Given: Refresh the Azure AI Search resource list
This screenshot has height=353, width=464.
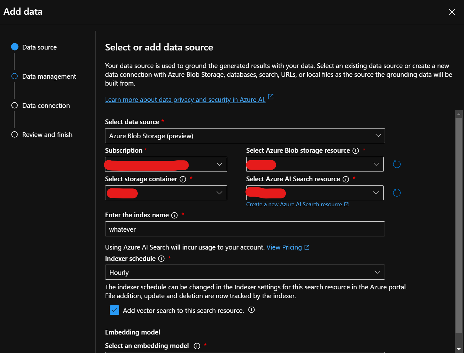Looking at the screenshot, I should (x=397, y=193).
